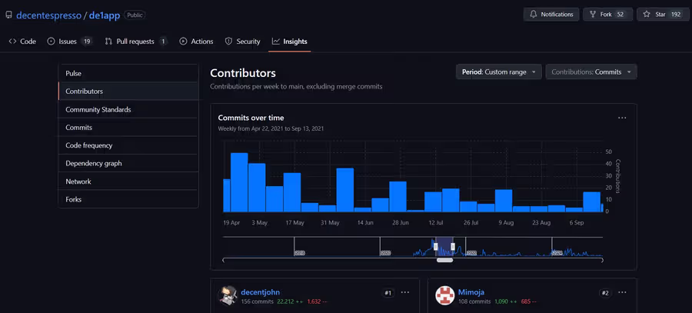Open the Issues tab
Image resolution: width=692 pixels, height=313 pixels.
pos(69,42)
